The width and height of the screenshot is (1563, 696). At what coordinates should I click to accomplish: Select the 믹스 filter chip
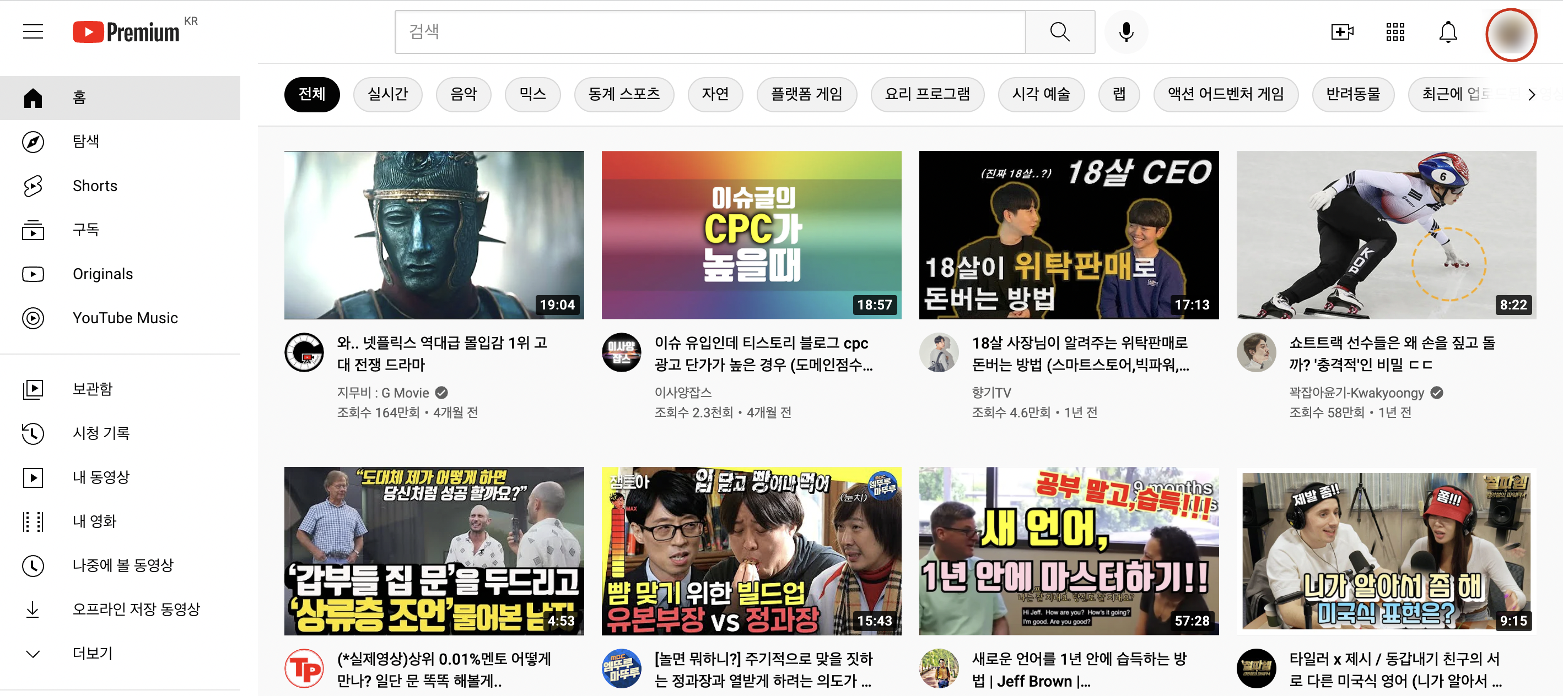[533, 94]
